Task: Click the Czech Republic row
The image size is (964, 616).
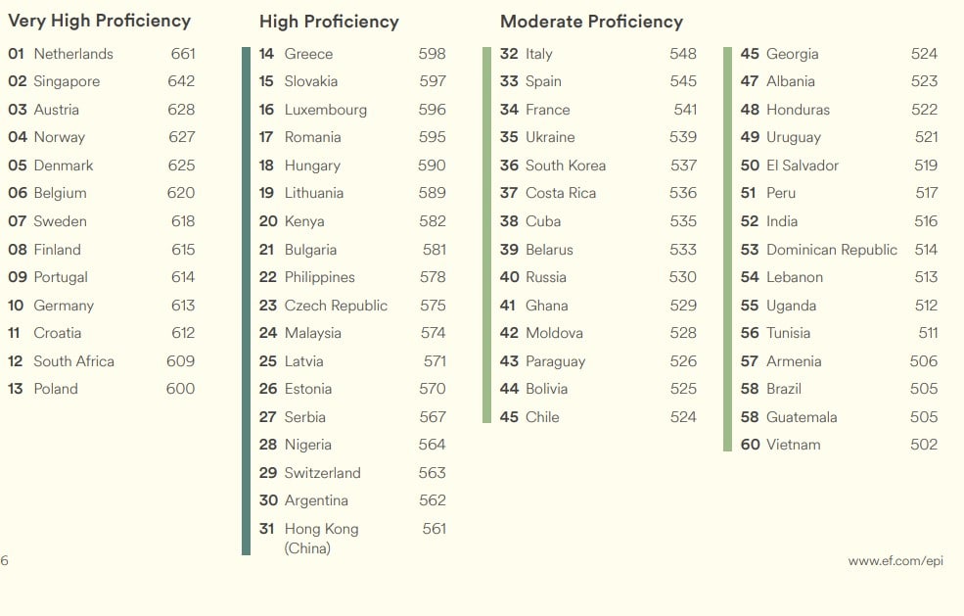Action: (352, 306)
